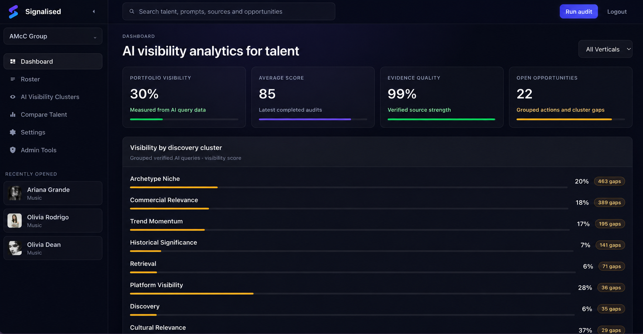Open the Ariana Grande recent entry
The width and height of the screenshot is (643, 334).
tap(53, 193)
